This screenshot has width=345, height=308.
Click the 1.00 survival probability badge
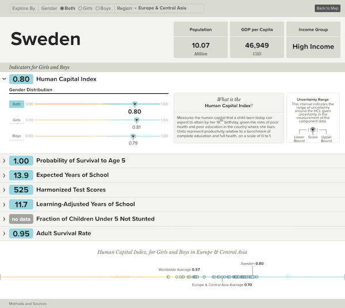[21, 161]
